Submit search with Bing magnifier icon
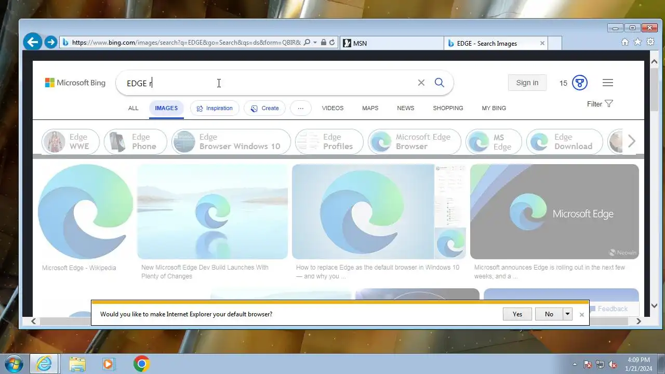 pos(440,83)
